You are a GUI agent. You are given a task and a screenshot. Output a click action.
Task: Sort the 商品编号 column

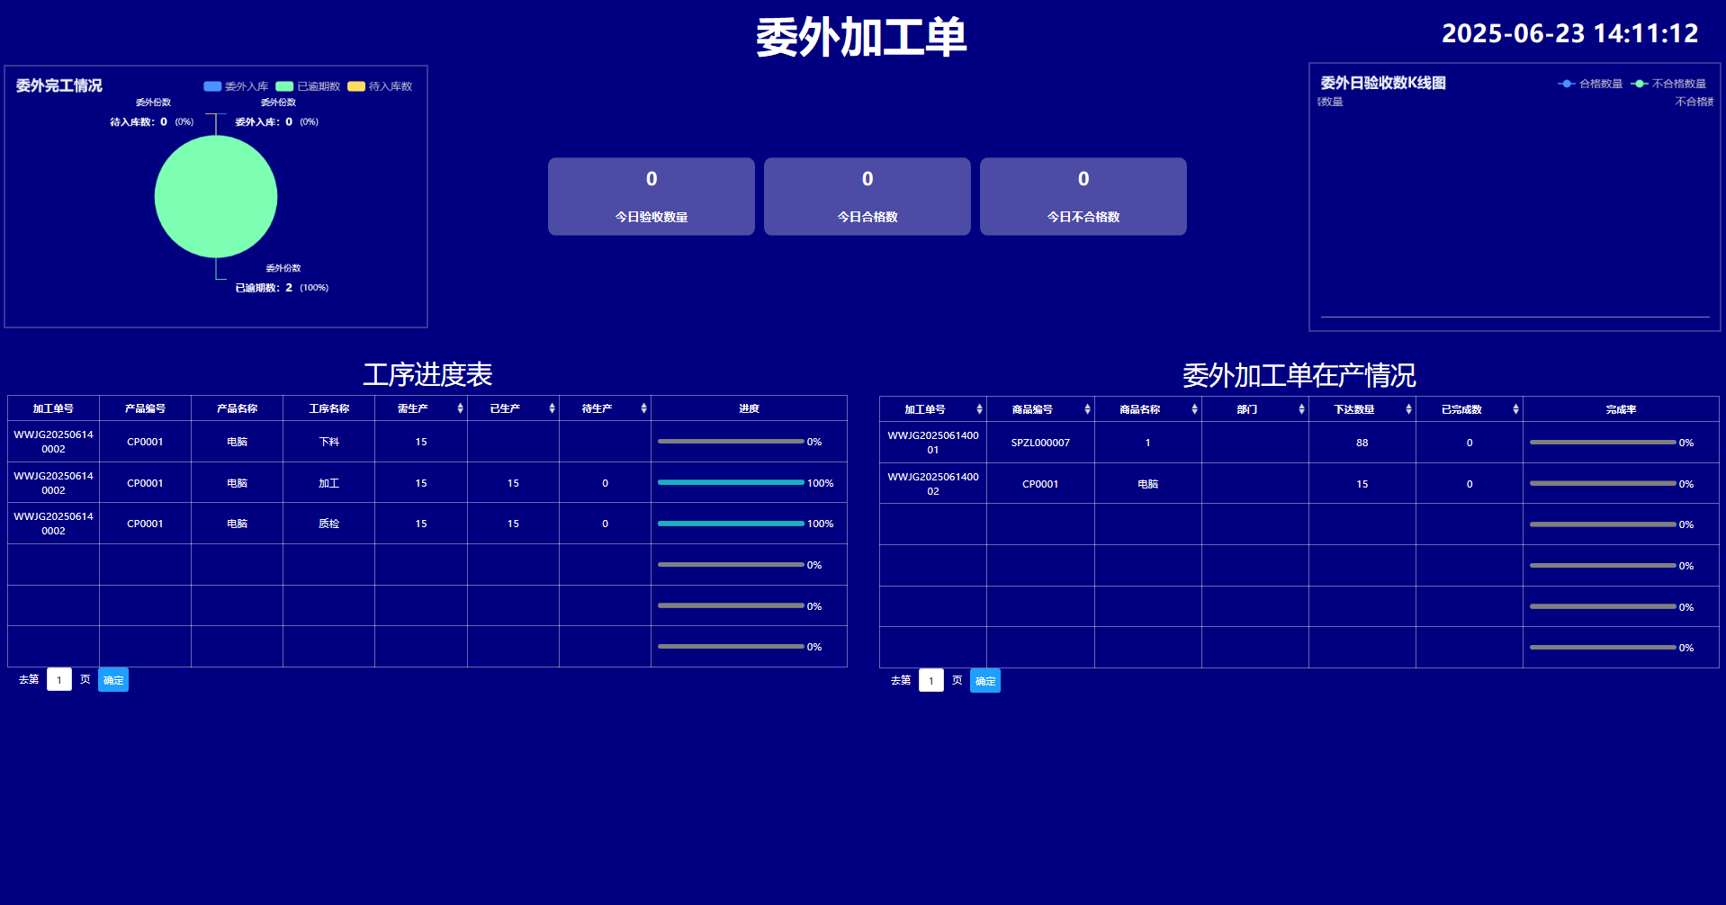click(1086, 408)
